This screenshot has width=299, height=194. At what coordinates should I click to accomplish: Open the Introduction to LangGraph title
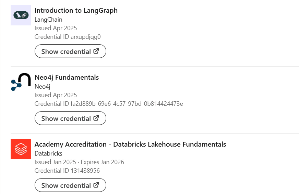pos(76,11)
